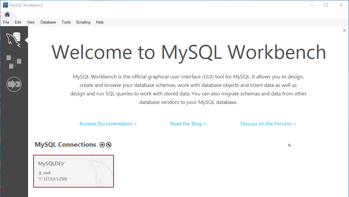The image size is (349, 197).
Task: Click the Discuss on the Forums link
Action: tap(268, 124)
